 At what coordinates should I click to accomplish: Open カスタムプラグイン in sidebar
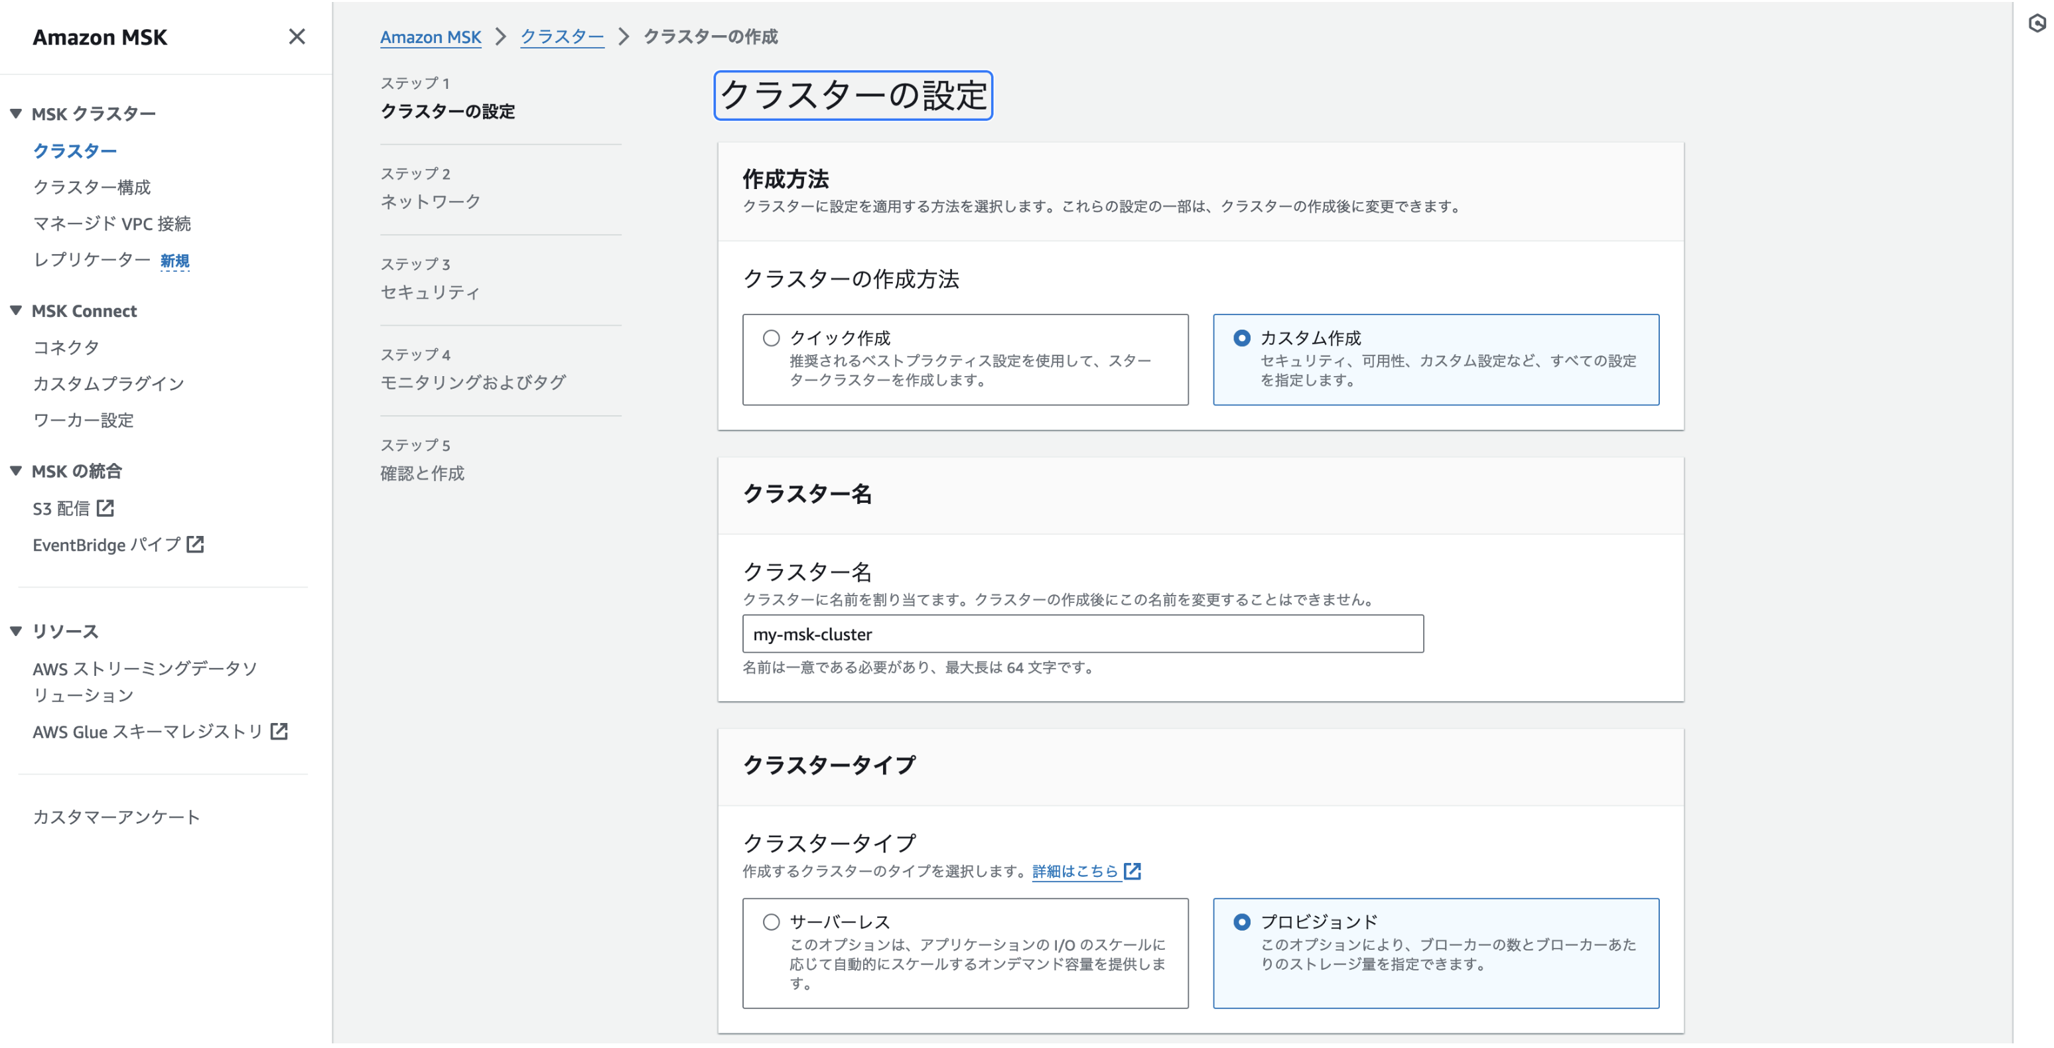pos(108,384)
